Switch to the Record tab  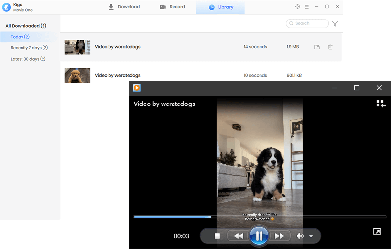tap(173, 7)
